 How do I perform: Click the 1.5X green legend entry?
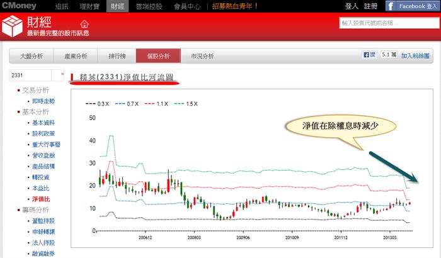186,104
